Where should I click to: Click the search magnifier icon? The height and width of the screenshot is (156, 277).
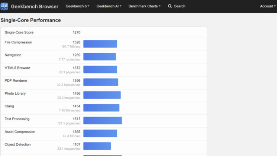pos(170,6)
